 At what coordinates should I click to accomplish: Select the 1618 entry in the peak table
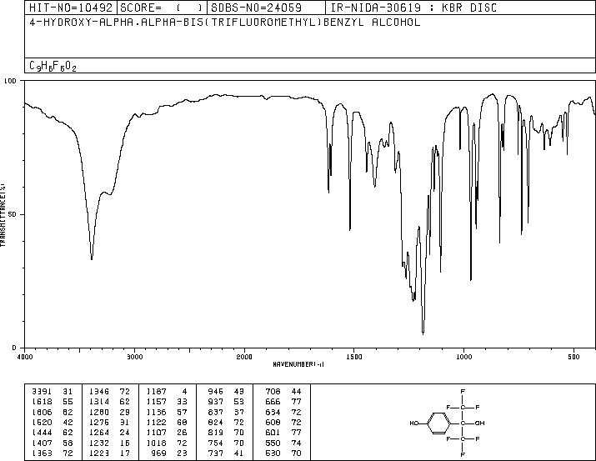point(52,402)
